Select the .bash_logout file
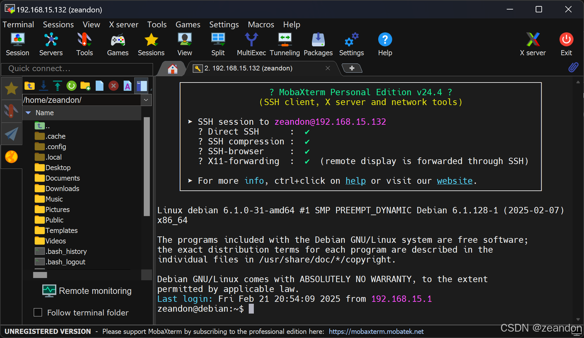This screenshot has width=584, height=338. [x=60, y=262]
